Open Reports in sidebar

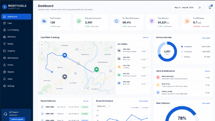[16, 72]
